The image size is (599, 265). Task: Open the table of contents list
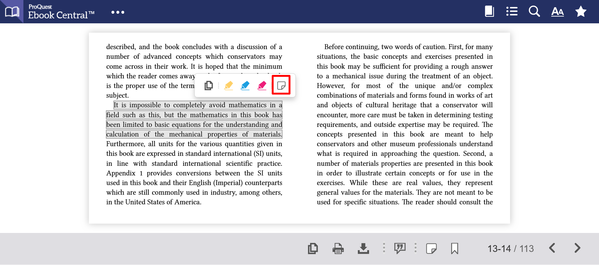(512, 12)
